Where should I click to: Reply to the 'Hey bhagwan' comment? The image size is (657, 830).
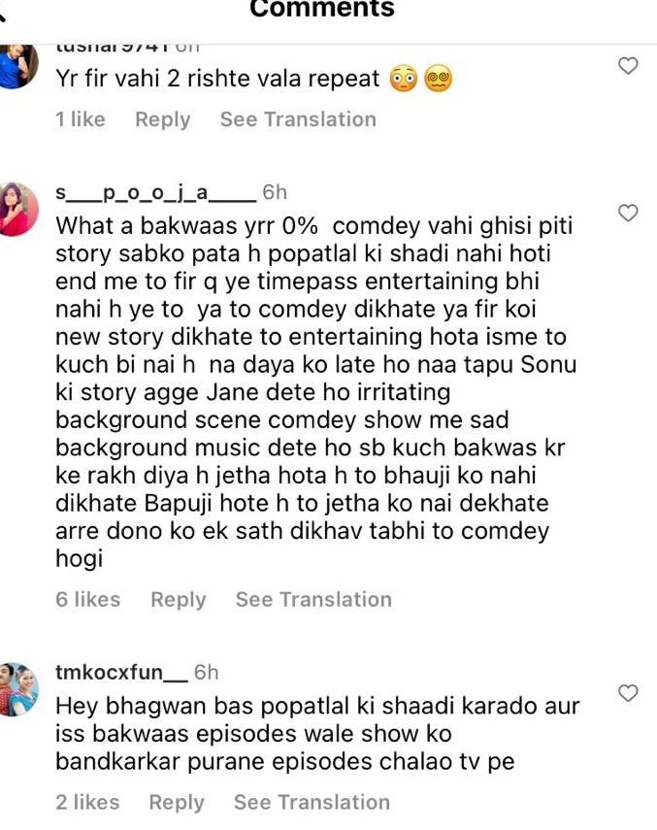[x=177, y=803]
